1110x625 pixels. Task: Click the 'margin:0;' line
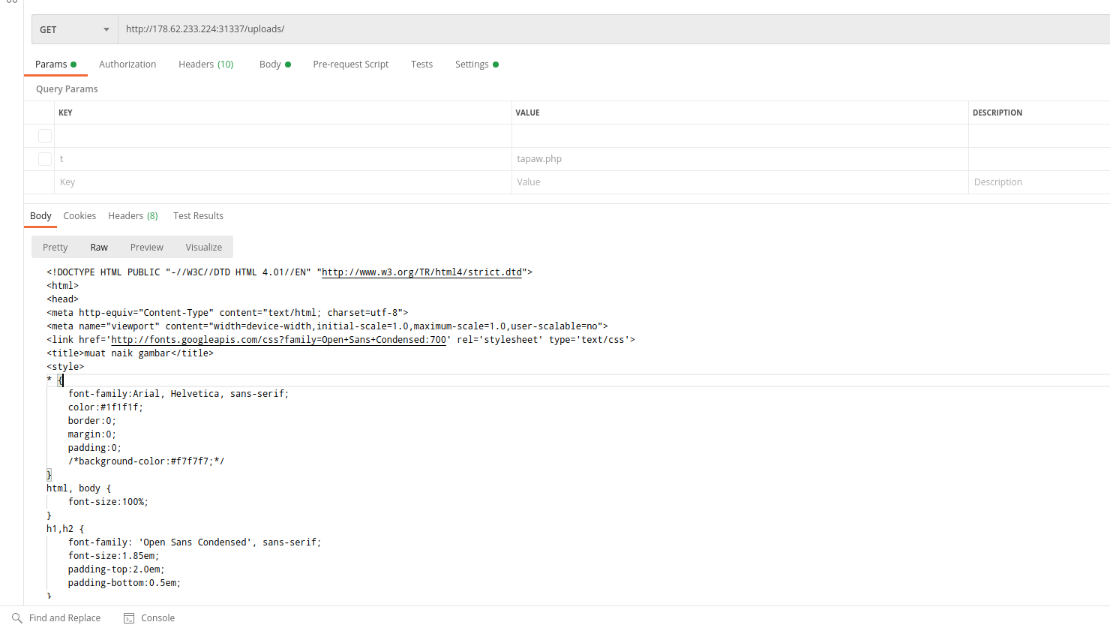click(92, 434)
